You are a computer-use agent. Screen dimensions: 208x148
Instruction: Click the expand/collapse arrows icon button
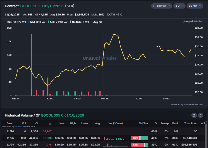tap(201, 115)
